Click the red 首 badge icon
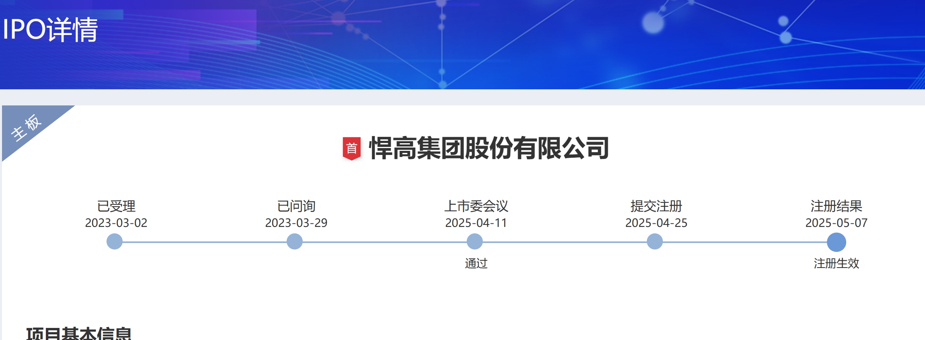The width and height of the screenshot is (925, 340). 352,148
